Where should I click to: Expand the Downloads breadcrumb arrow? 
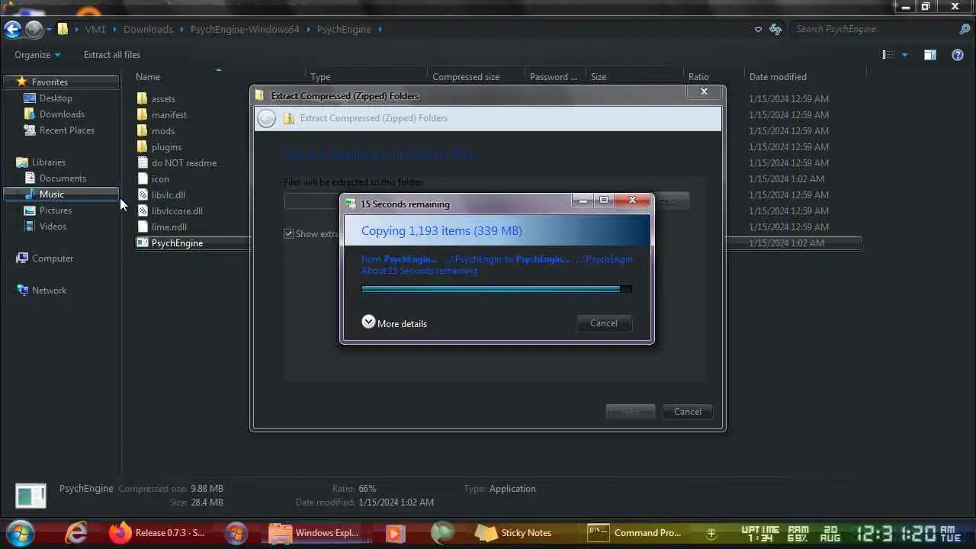click(182, 29)
